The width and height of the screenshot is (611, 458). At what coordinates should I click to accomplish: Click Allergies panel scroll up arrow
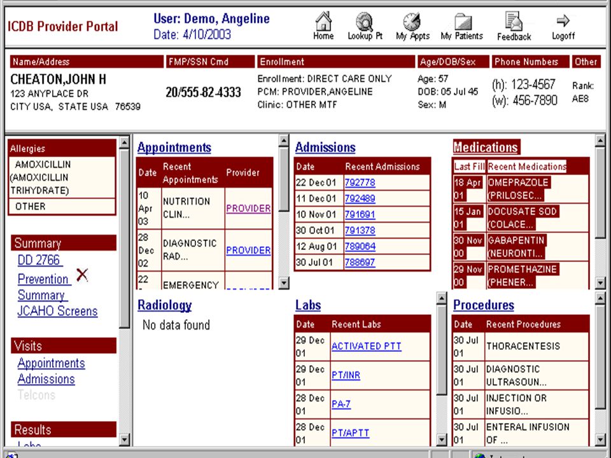tap(124, 142)
